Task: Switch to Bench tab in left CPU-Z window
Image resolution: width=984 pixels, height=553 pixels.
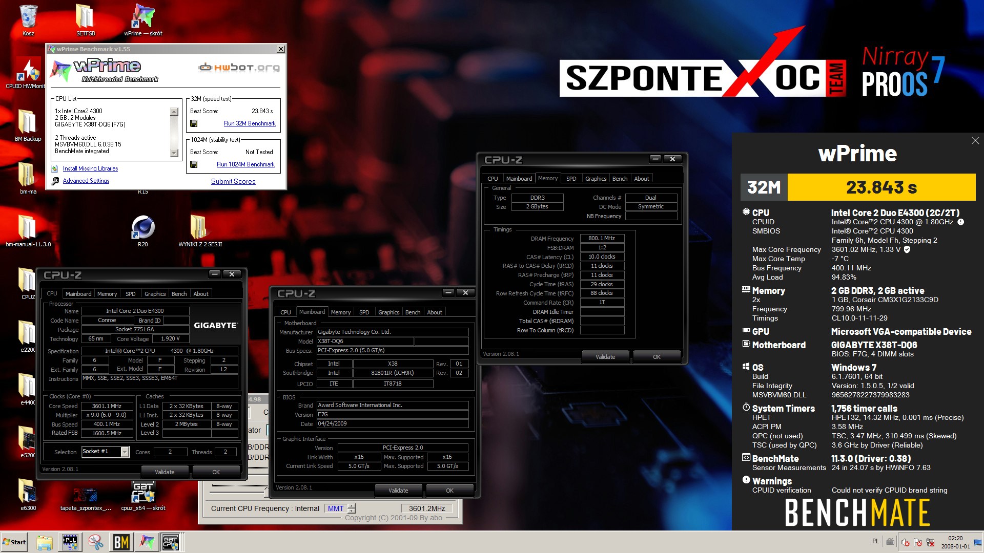Action: [x=179, y=294]
